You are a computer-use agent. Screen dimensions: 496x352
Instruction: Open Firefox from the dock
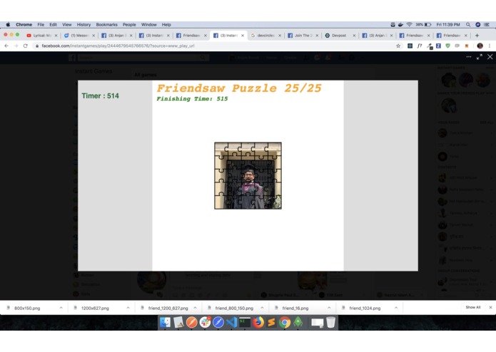pyautogui.click(x=258, y=322)
